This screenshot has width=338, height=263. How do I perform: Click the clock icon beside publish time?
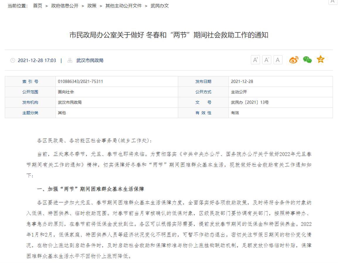tap(13, 60)
